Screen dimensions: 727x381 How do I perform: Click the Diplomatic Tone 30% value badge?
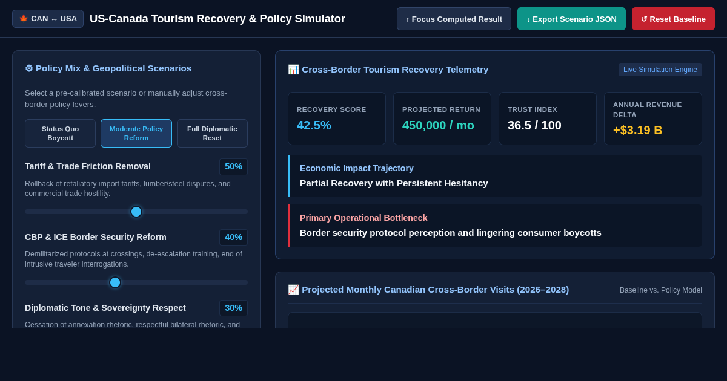(x=233, y=308)
